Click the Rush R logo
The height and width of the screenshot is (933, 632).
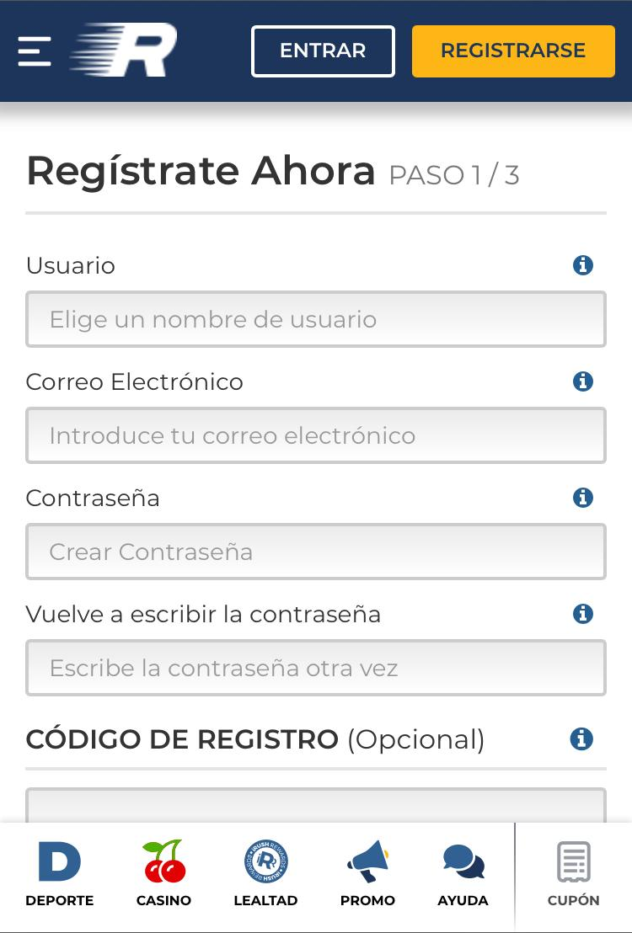point(125,51)
